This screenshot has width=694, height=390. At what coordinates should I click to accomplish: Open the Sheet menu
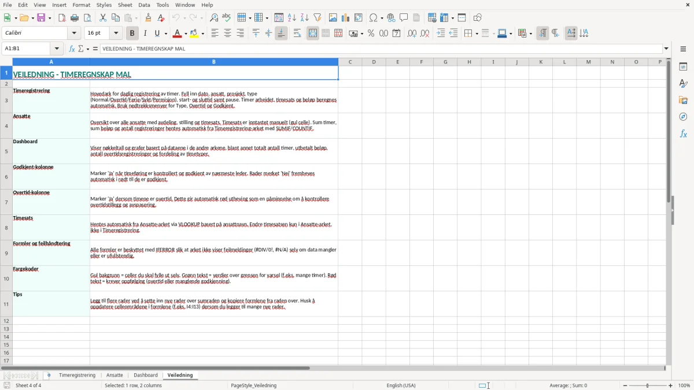point(124,5)
